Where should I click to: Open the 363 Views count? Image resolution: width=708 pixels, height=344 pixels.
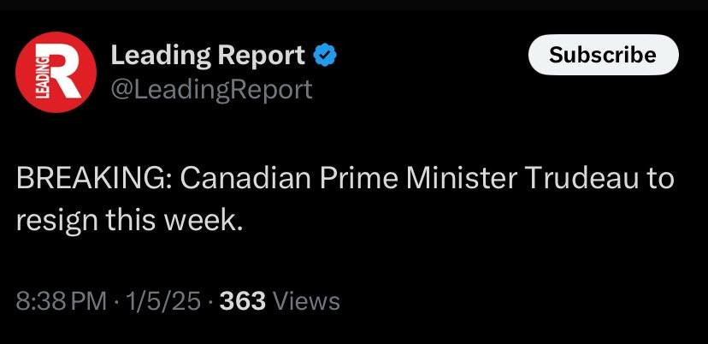pos(280,301)
